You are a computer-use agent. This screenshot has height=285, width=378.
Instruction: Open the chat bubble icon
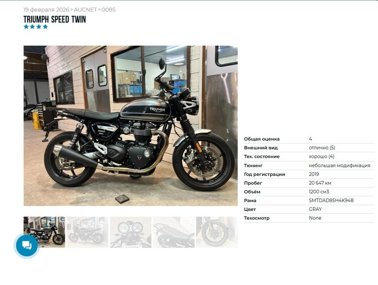[x=27, y=246]
